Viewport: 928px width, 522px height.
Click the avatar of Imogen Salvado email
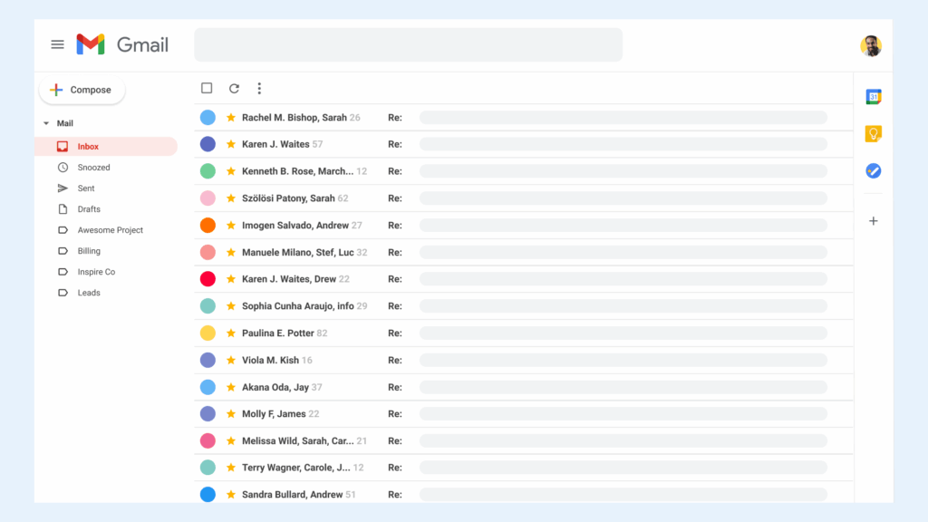(x=208, y=225)
